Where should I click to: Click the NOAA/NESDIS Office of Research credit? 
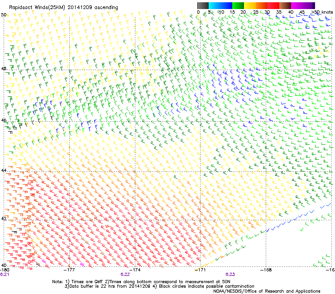pos(267,291)
